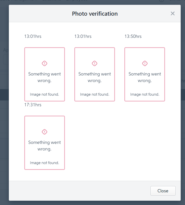
Task: Click the "Photo verification" dialog title
Action: 95,14
